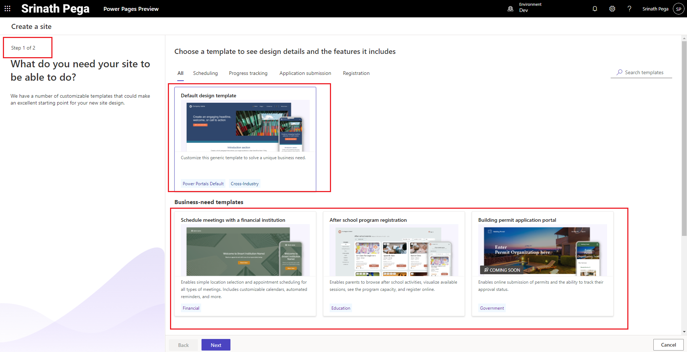Image resolution: width=687 pixels, height=352 pixels.
Task: Switch to the Scheduling tab
Action: click(x=205, y=73)
